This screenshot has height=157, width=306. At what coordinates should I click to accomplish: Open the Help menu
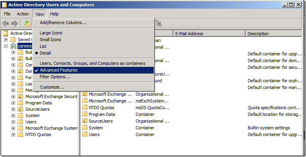coord(54,14)
